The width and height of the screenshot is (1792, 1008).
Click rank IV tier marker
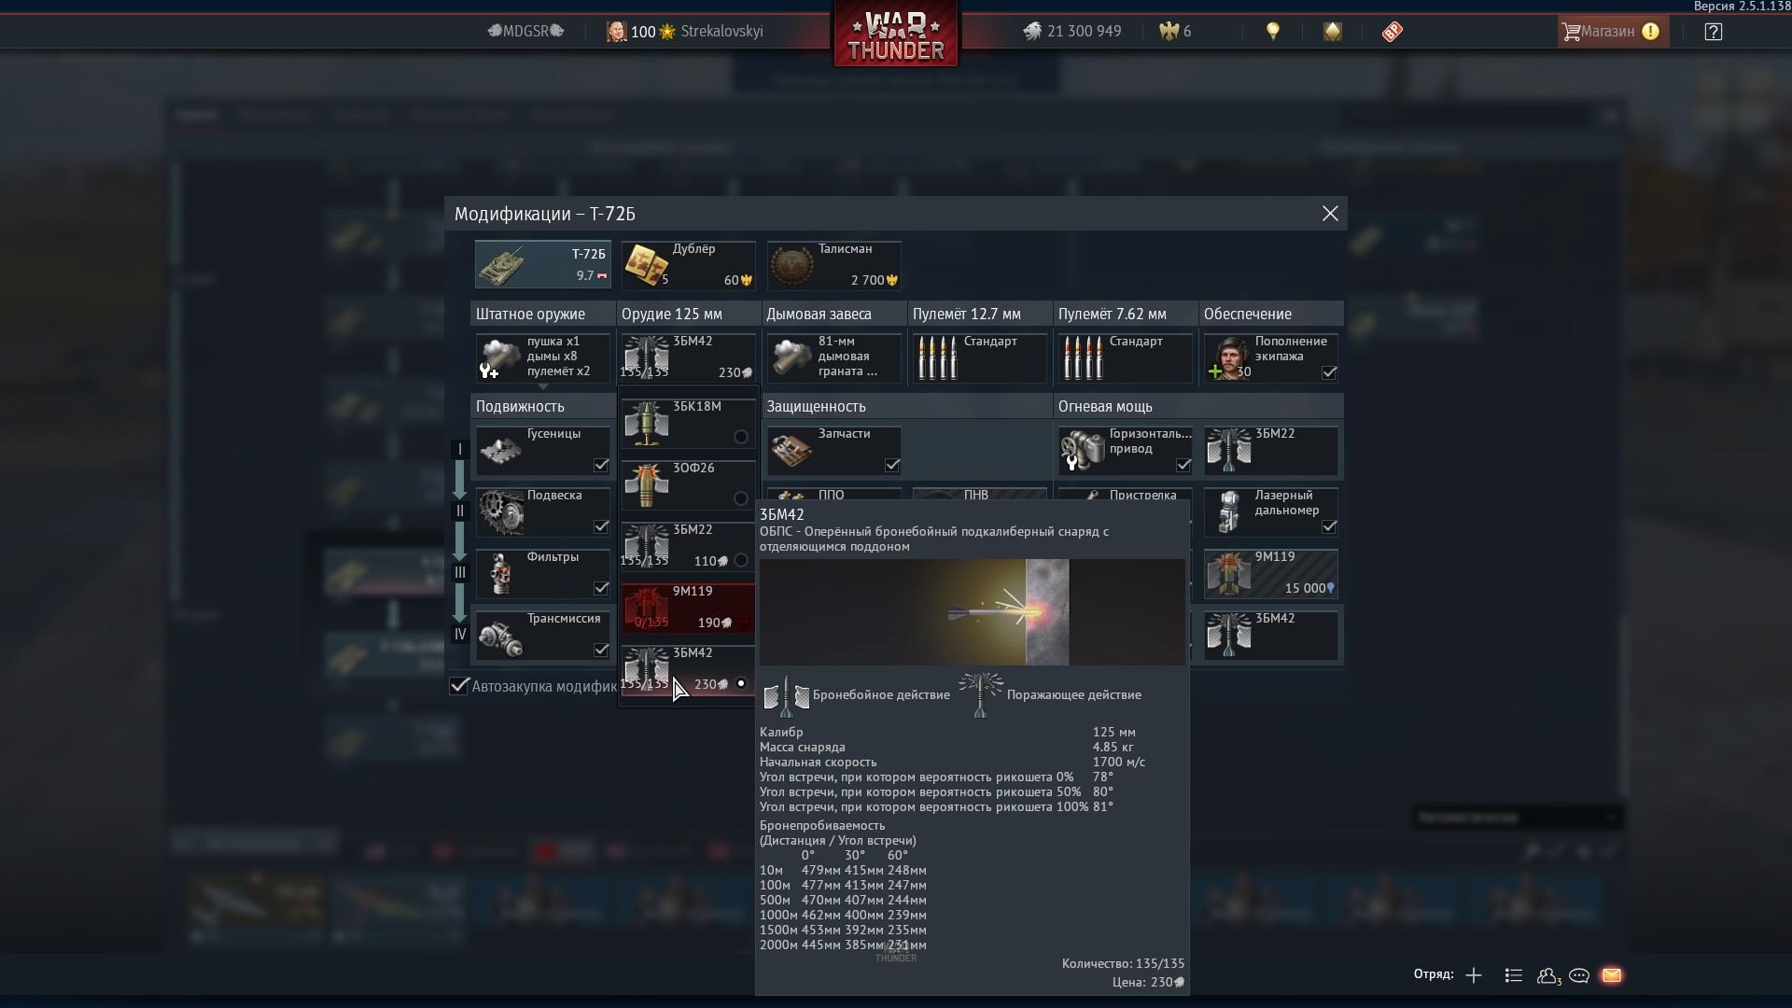[460, 635]
